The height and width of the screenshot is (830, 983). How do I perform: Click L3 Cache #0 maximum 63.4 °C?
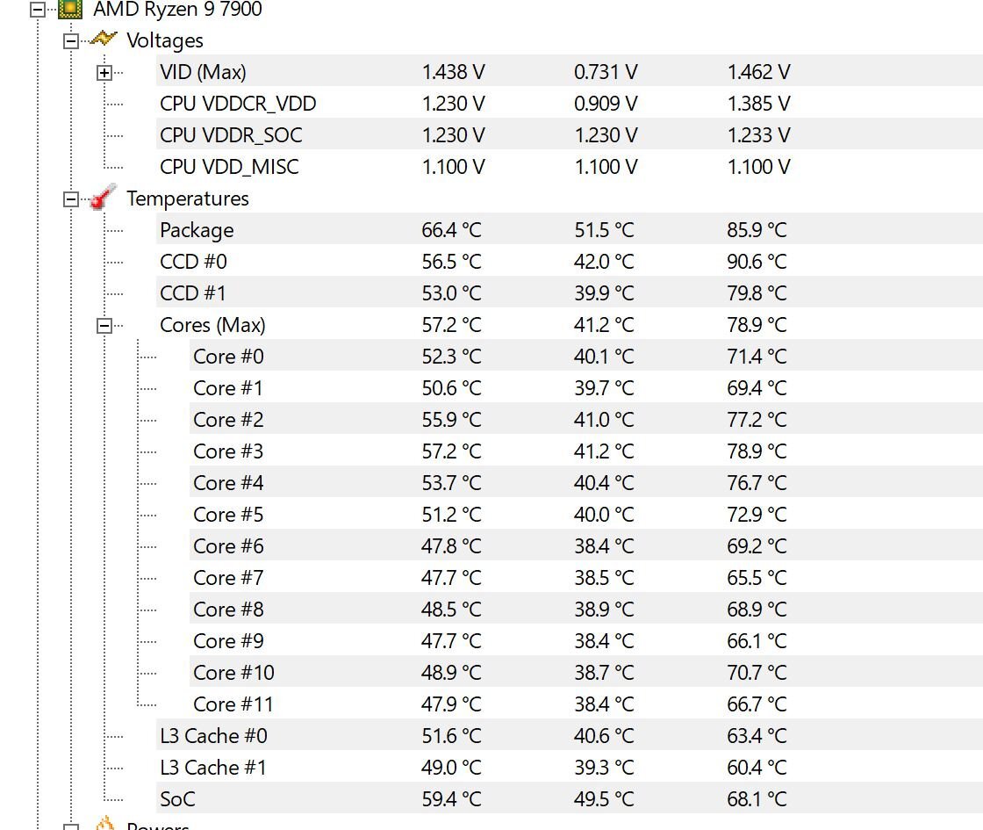[x=757, y=735]
